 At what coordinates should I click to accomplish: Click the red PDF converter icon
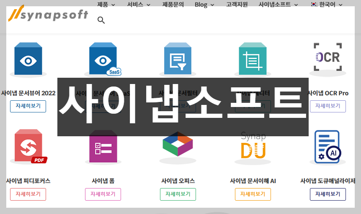point(31,146)
